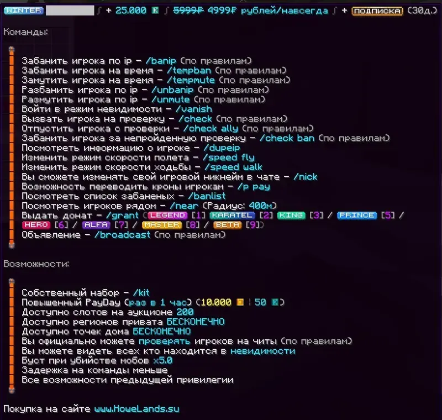Viewport: 442px width, 420px height.
Task: Click the /p pay command
Action: point(254,187)
